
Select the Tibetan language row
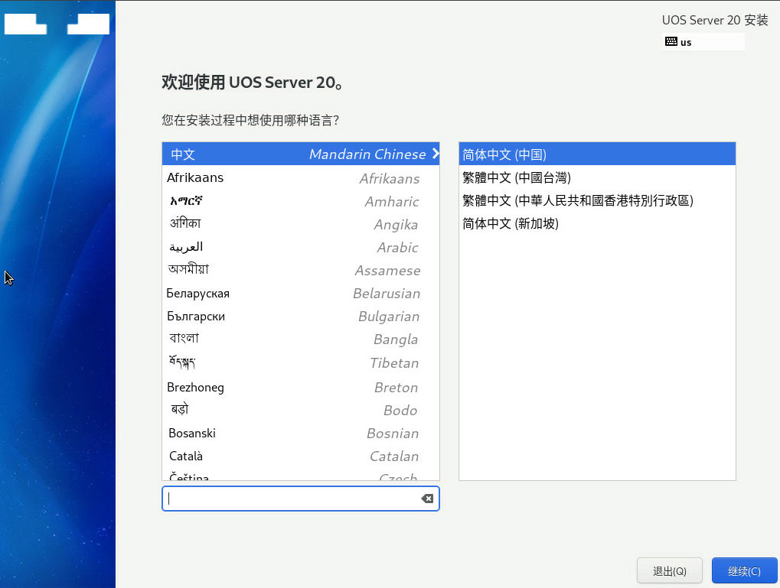coord(301,363)
